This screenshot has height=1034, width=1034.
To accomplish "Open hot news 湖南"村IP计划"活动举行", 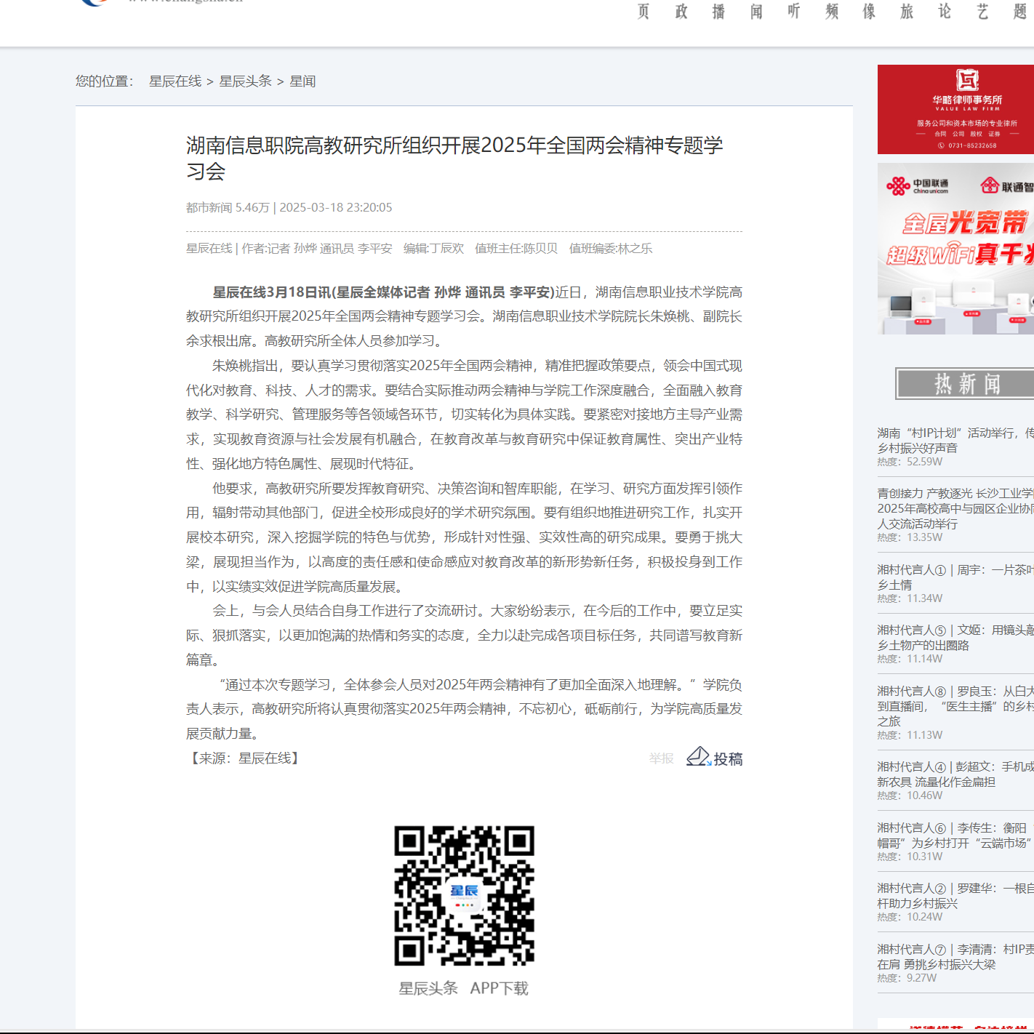I will 955,440.
